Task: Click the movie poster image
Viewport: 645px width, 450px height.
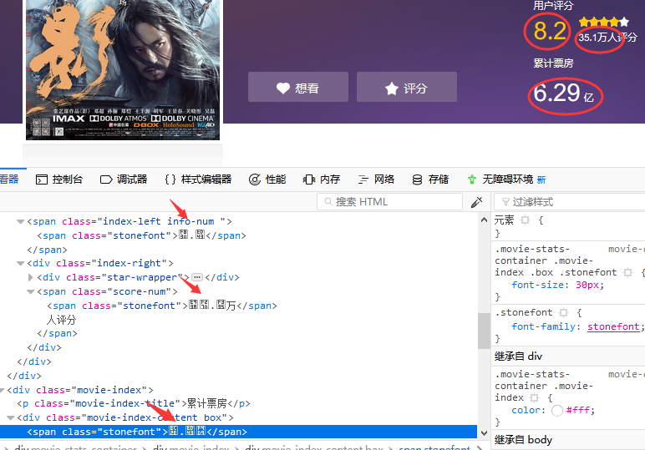Action: pos(123,70)
